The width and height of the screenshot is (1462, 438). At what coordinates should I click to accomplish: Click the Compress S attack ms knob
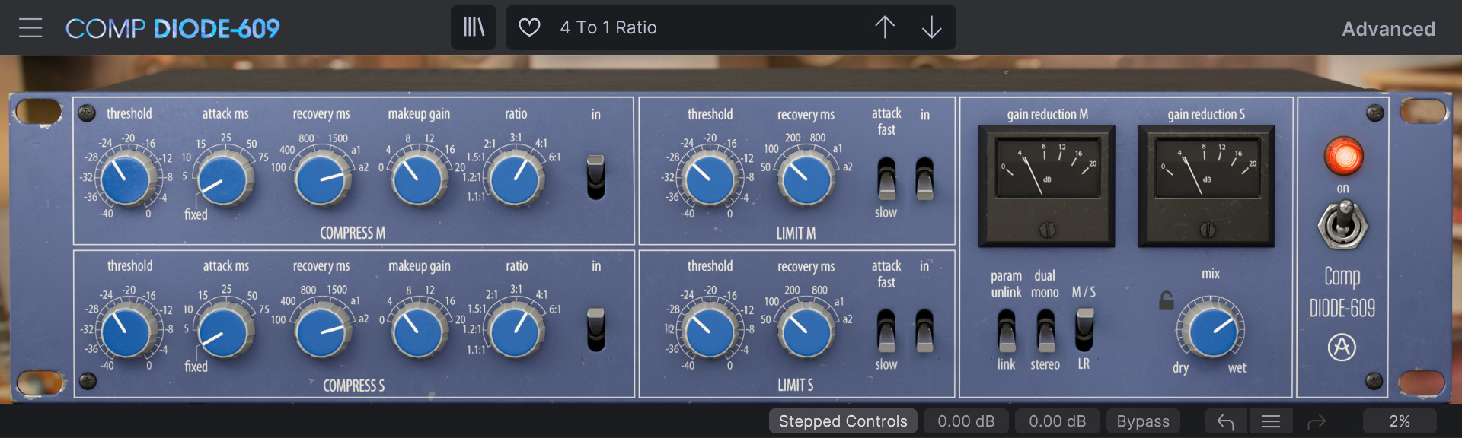pyautogui.click(x=224, y=332)
